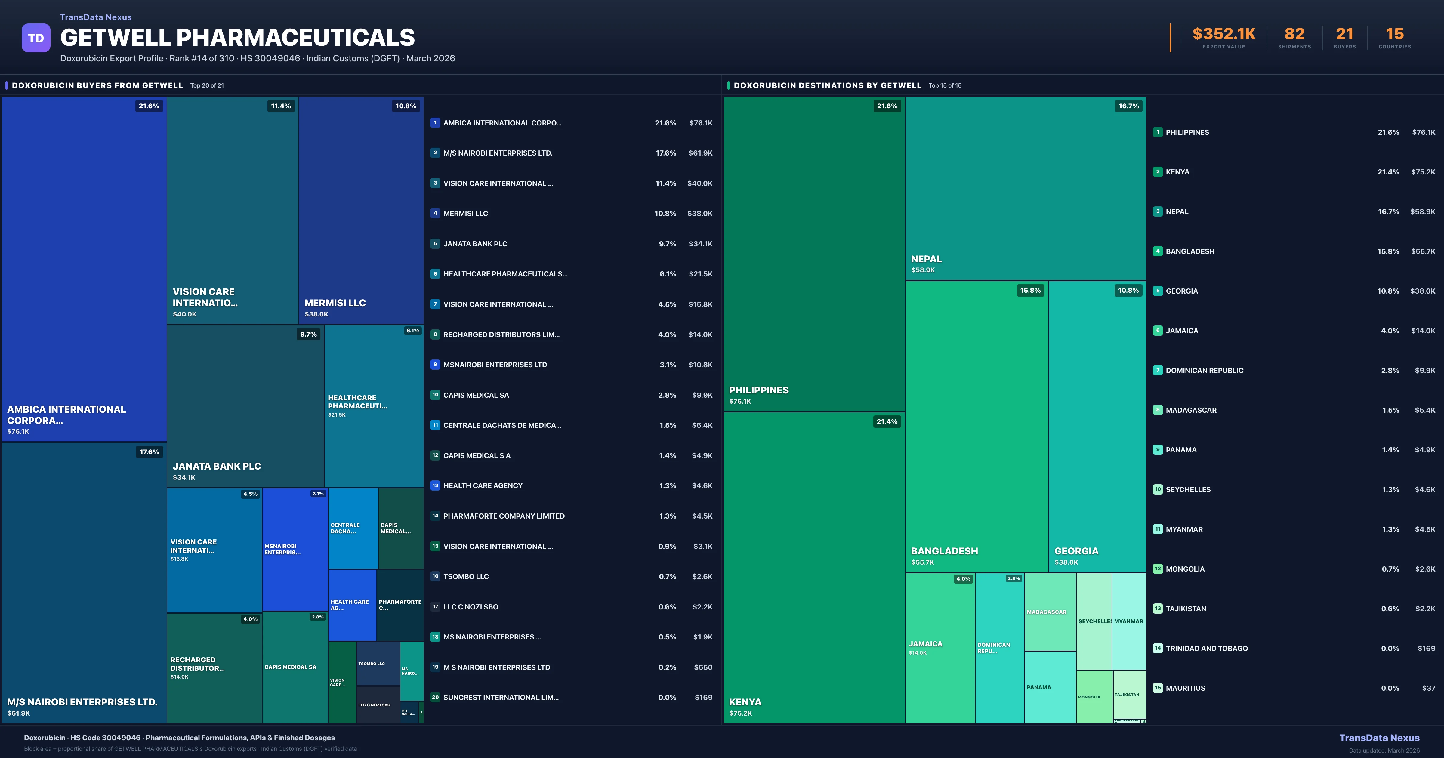Image resolution: width=1444 pixels, height=758 pixels.
Task: Click rank badge 1 beside Ambica International
Action: pos(435,123)
